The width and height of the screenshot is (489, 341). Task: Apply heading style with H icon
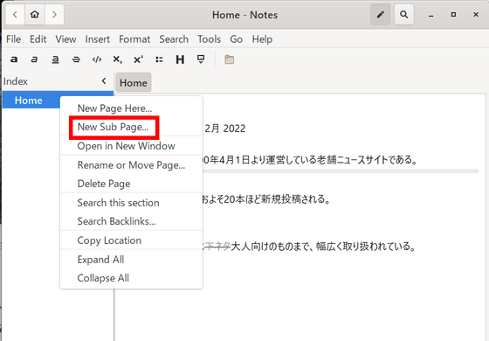pos(180,59)
